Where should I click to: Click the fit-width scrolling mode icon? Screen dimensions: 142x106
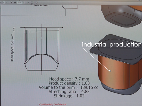pos(28,3)
